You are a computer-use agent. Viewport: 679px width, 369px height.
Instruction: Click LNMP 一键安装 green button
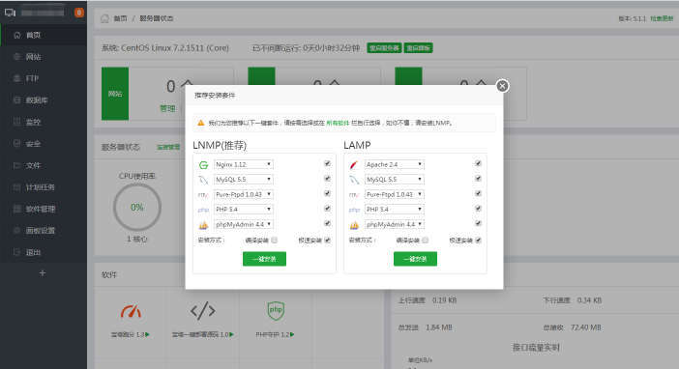(264, 259)
